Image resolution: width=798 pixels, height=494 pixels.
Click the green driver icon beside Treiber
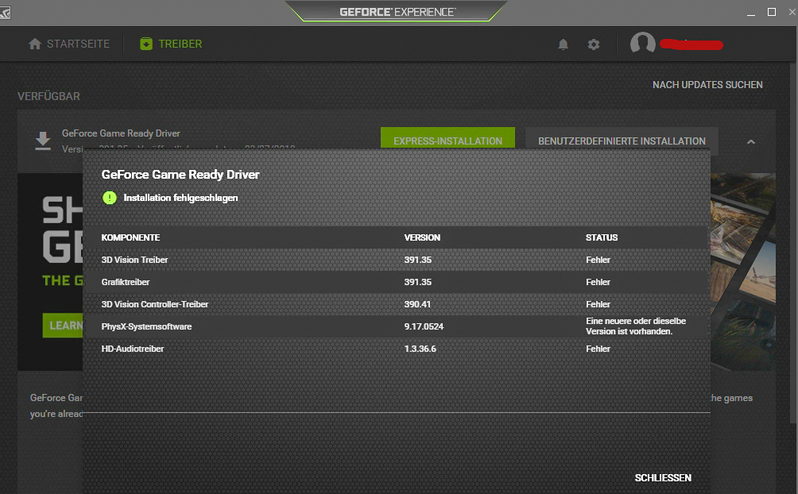point(146,44)
